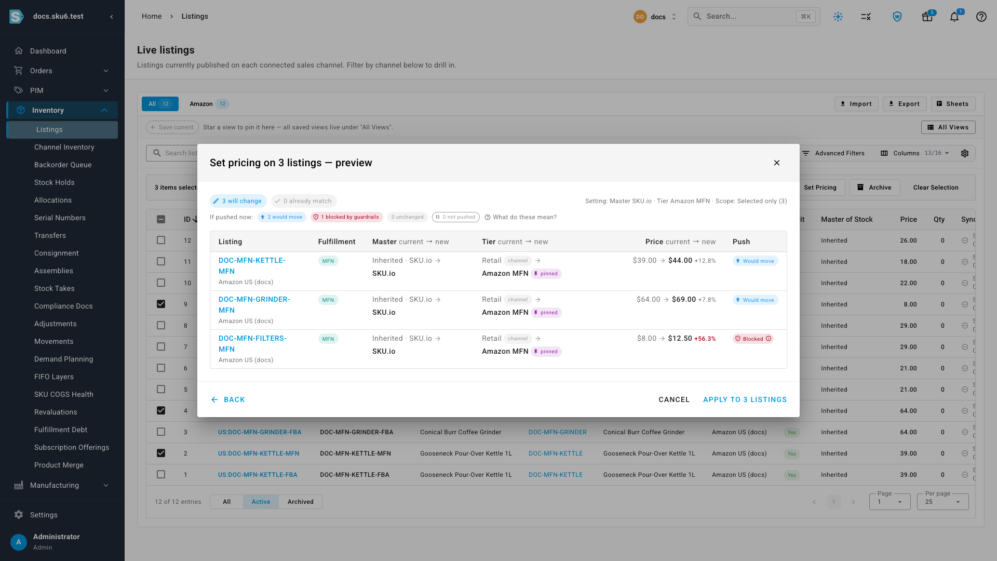Open the help question mark icon
The height and width of the screenshot is (561, 997).
981,17
